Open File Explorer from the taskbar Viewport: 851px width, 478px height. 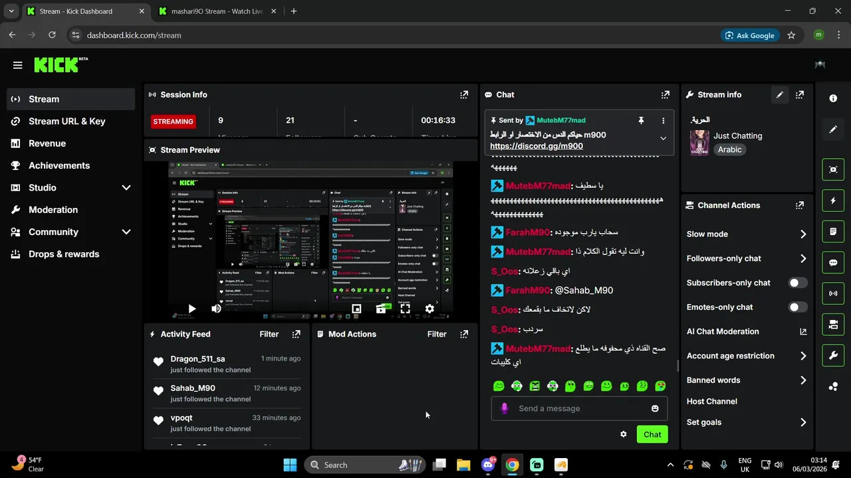pyautogui.click(x=463, y=465)
